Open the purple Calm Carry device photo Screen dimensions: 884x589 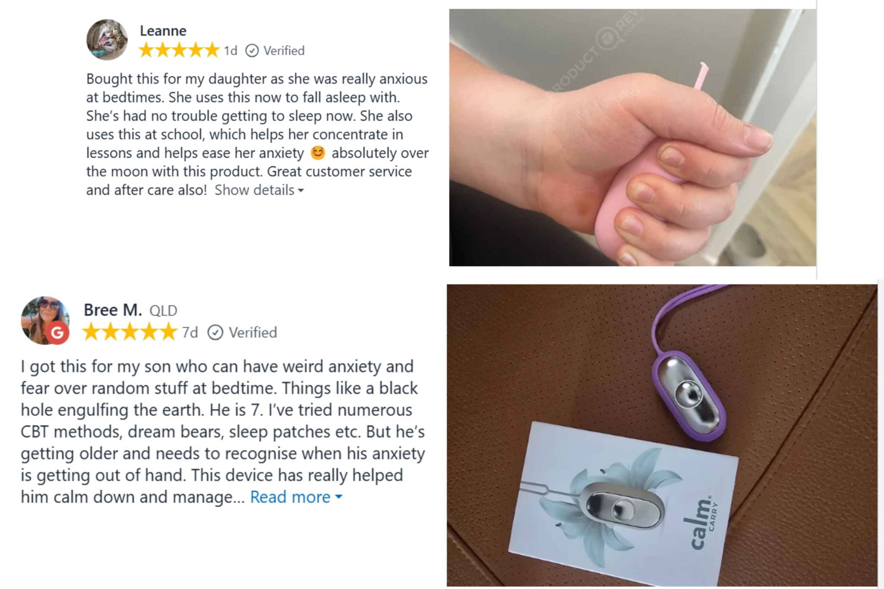(662, 435)
